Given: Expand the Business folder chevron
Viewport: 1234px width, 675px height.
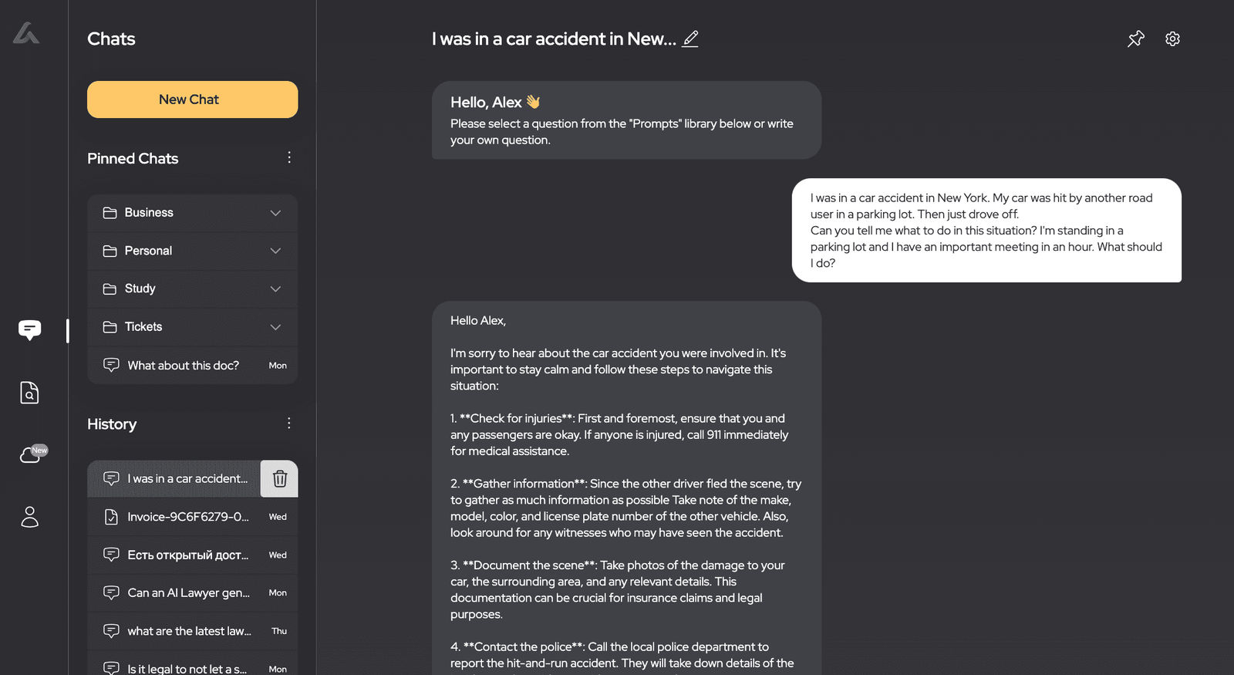Looking at the screenshot, I should click(275, 213).
